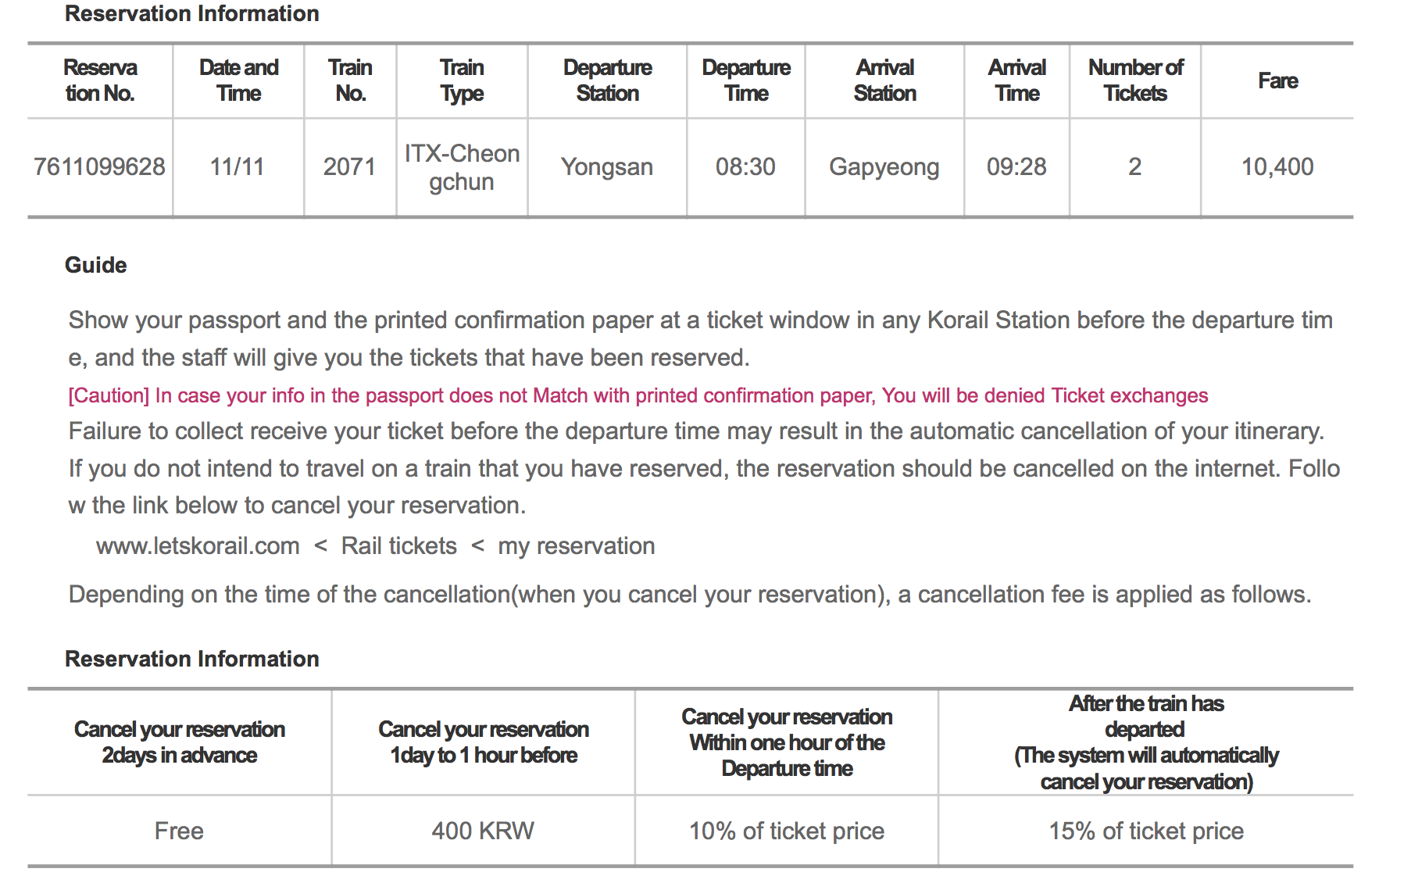Click the 11/11 date cell
Screen dimensions: 1411x883
[237, 166]
